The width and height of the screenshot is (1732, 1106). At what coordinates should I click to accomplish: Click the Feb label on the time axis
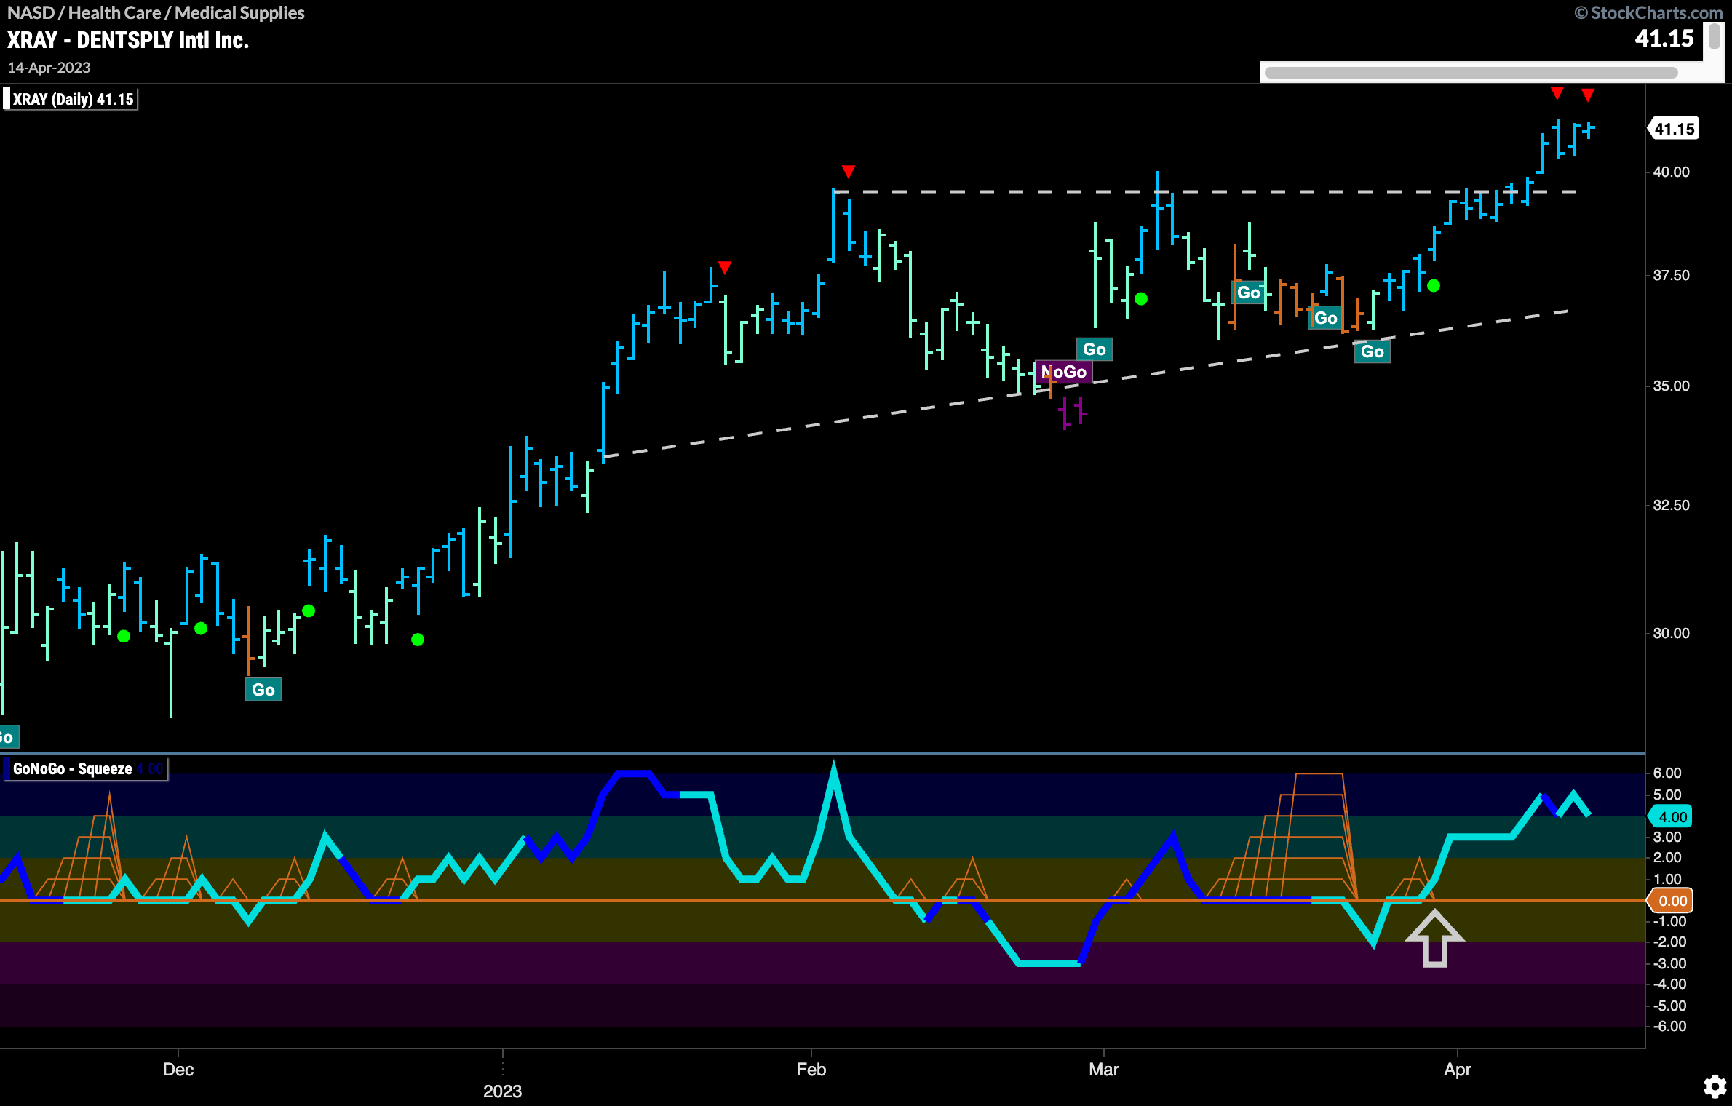[x=811, y=1070]
